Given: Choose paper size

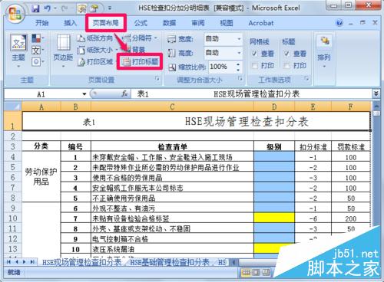Looking at the screenshot, I should coord(98,50).
